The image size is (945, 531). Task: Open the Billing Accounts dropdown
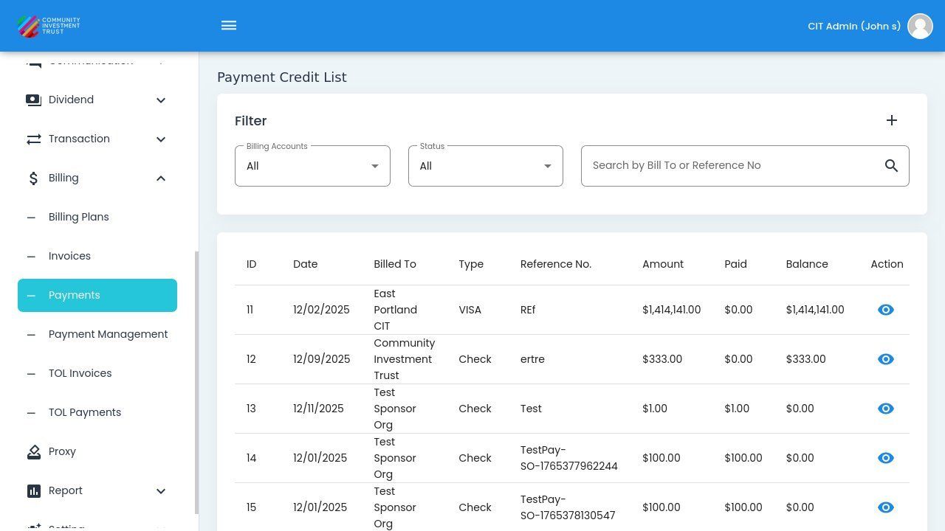point(312,166)
